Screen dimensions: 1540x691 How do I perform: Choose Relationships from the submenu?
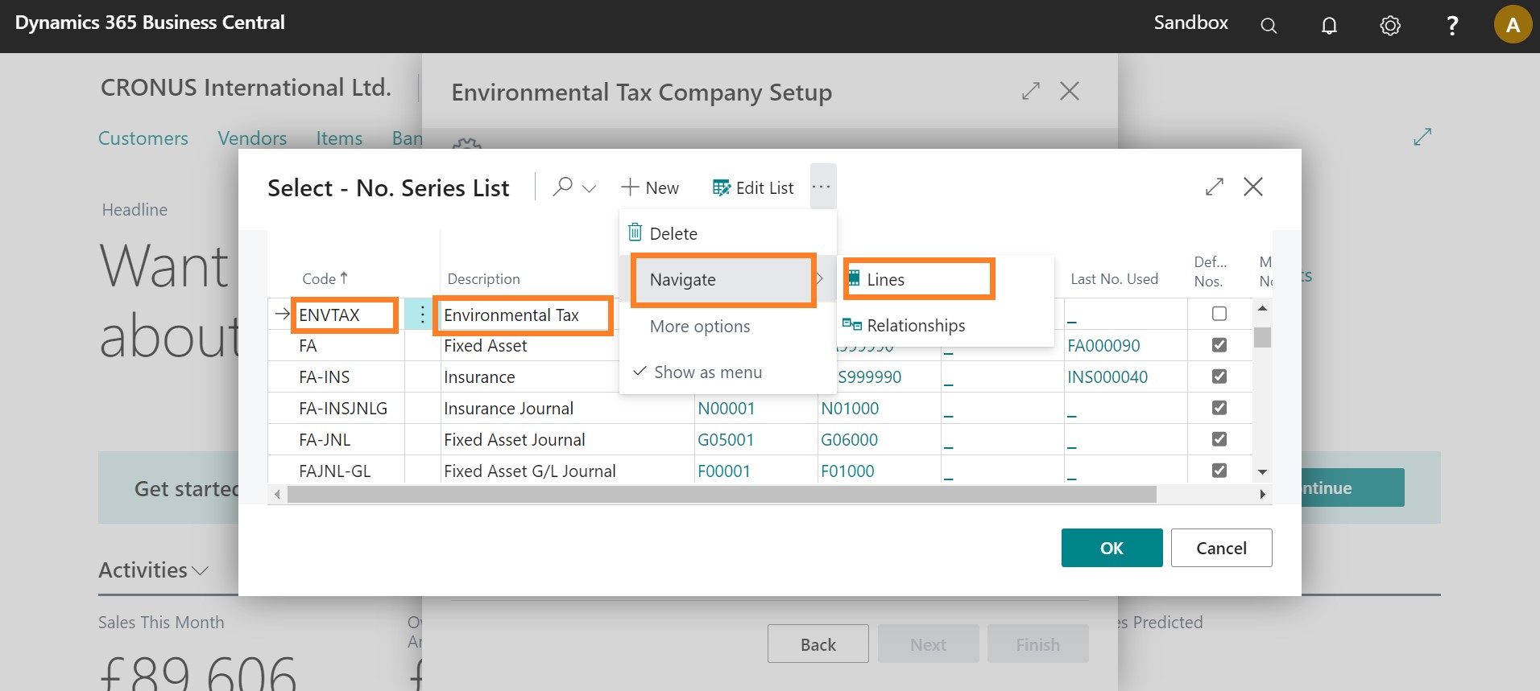(x=916, y=326)
